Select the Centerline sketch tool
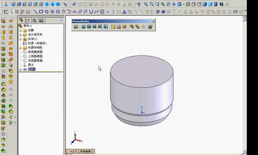258x155 pixels. tap(113, 12)
